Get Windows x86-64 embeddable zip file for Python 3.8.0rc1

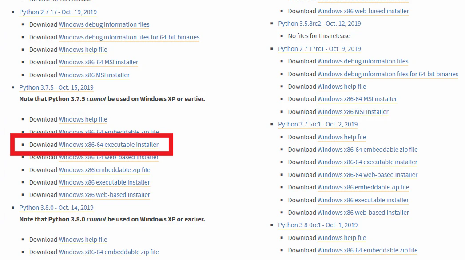point(367,250)
